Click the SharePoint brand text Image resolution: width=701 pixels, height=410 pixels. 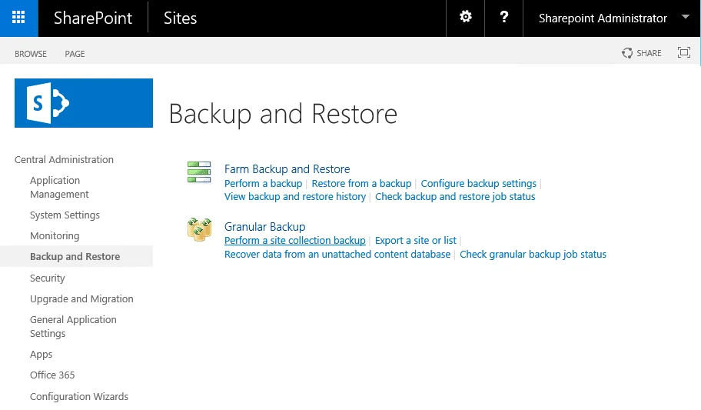coord(92,18)
